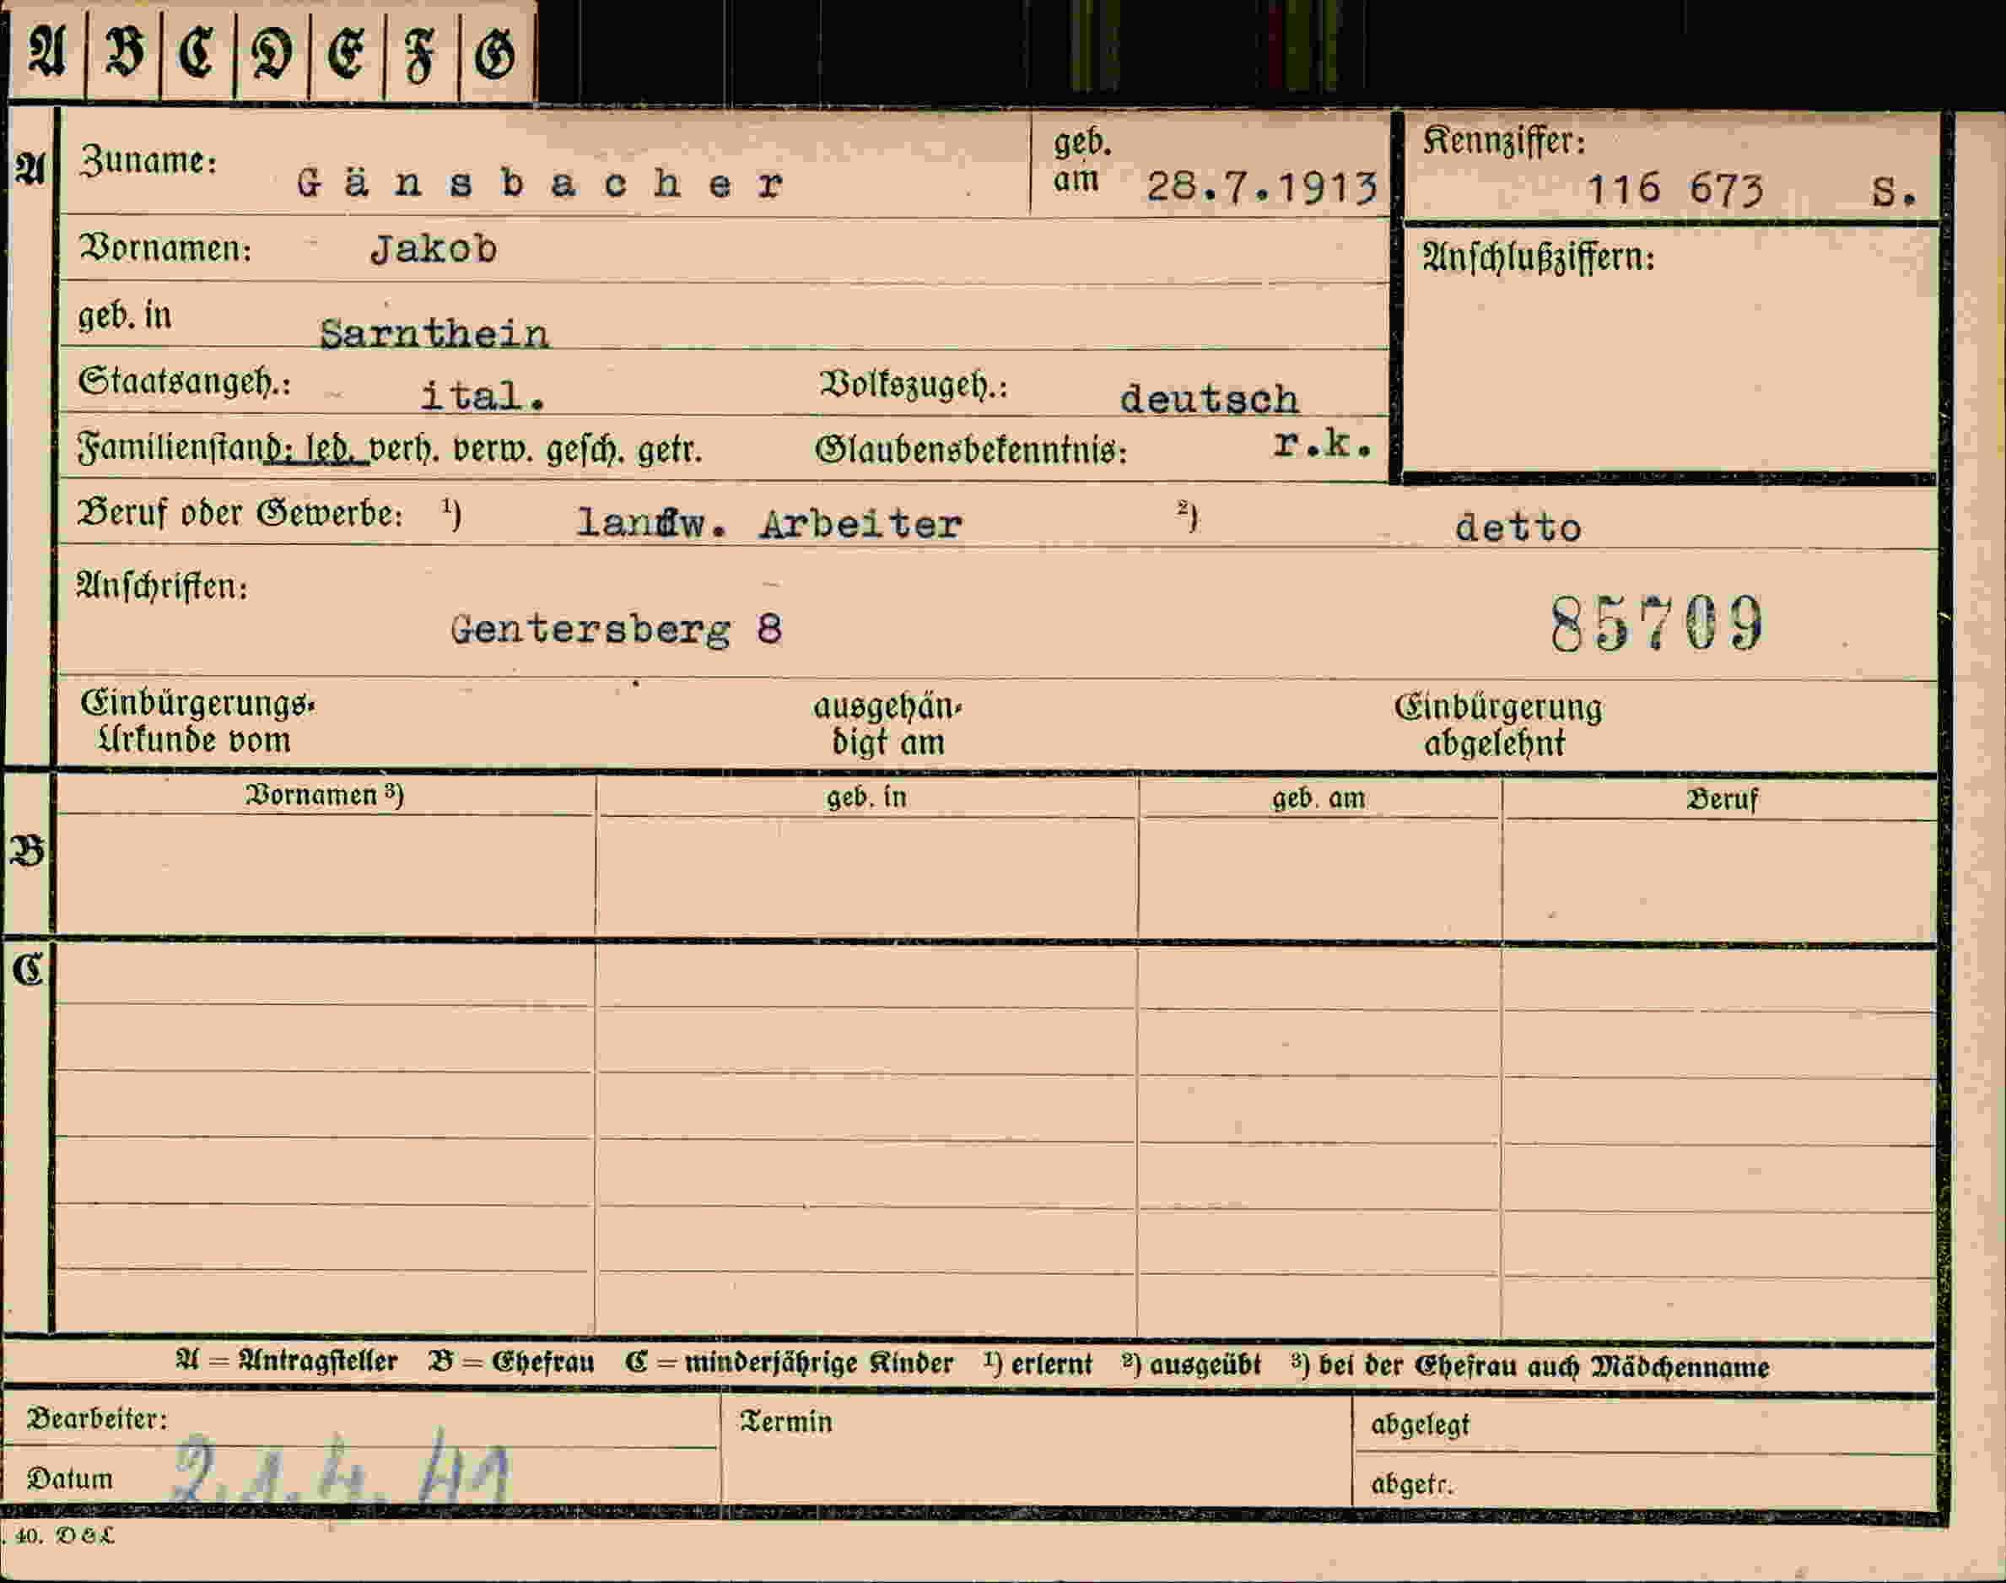
Task: Click the index tab letter F
Action: 420,55
